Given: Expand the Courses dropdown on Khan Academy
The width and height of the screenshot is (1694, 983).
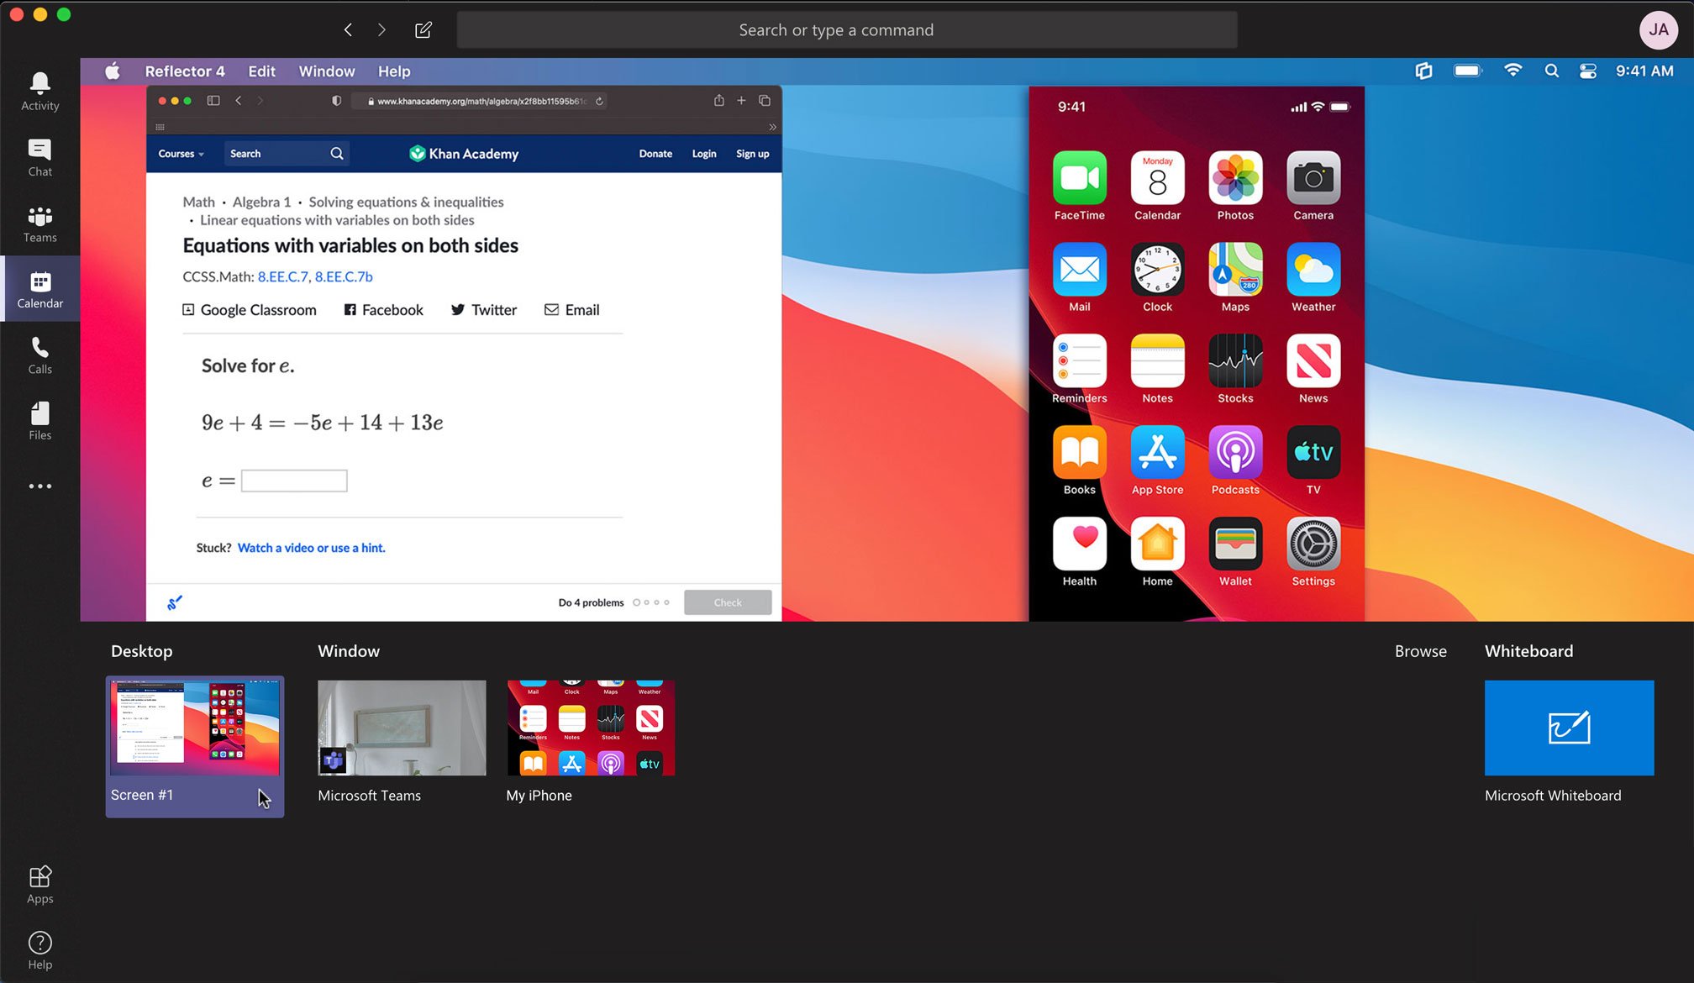Looking at the screenshot, I should tap(181, 154).
